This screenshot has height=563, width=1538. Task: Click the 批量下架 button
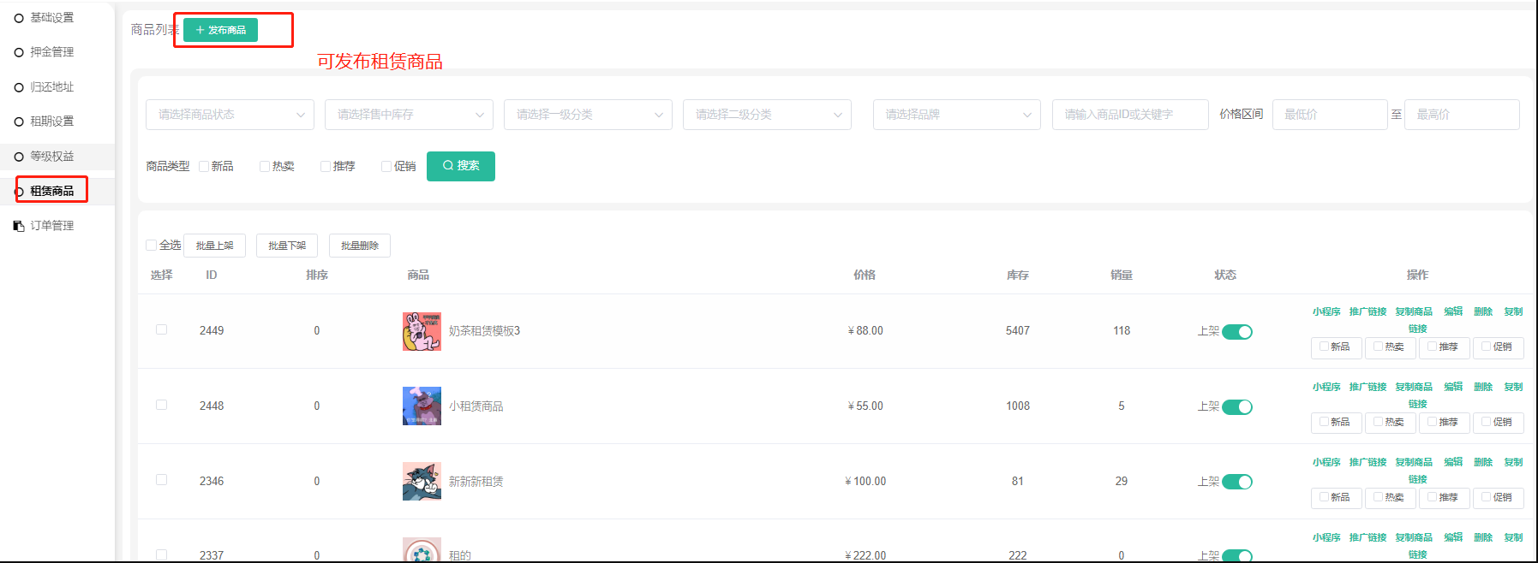coord(287,246)
